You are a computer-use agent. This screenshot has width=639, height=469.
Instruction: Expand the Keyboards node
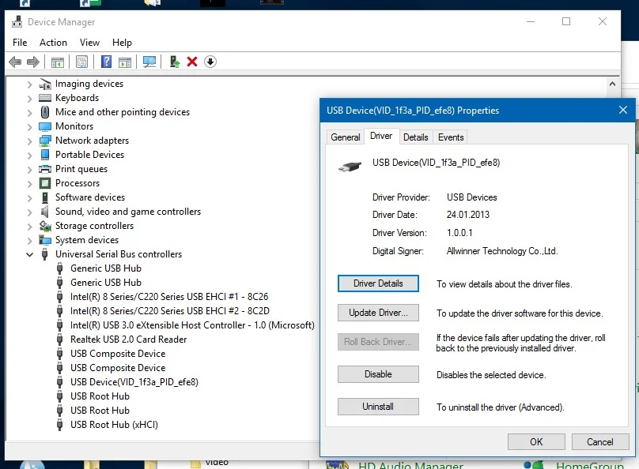click(x=29, y=99)
